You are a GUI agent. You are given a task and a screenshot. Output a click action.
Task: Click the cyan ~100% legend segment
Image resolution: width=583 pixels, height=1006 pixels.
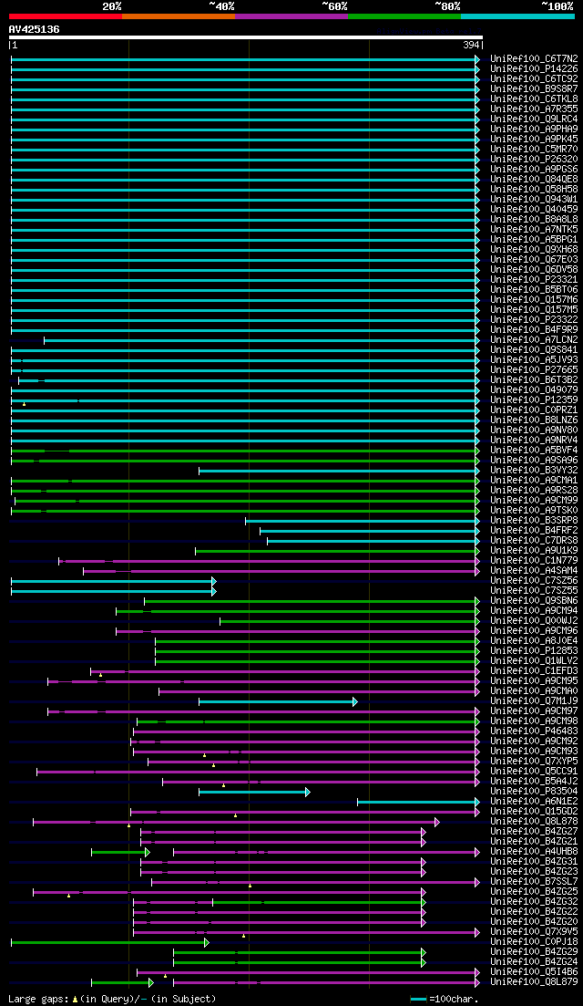517,16
